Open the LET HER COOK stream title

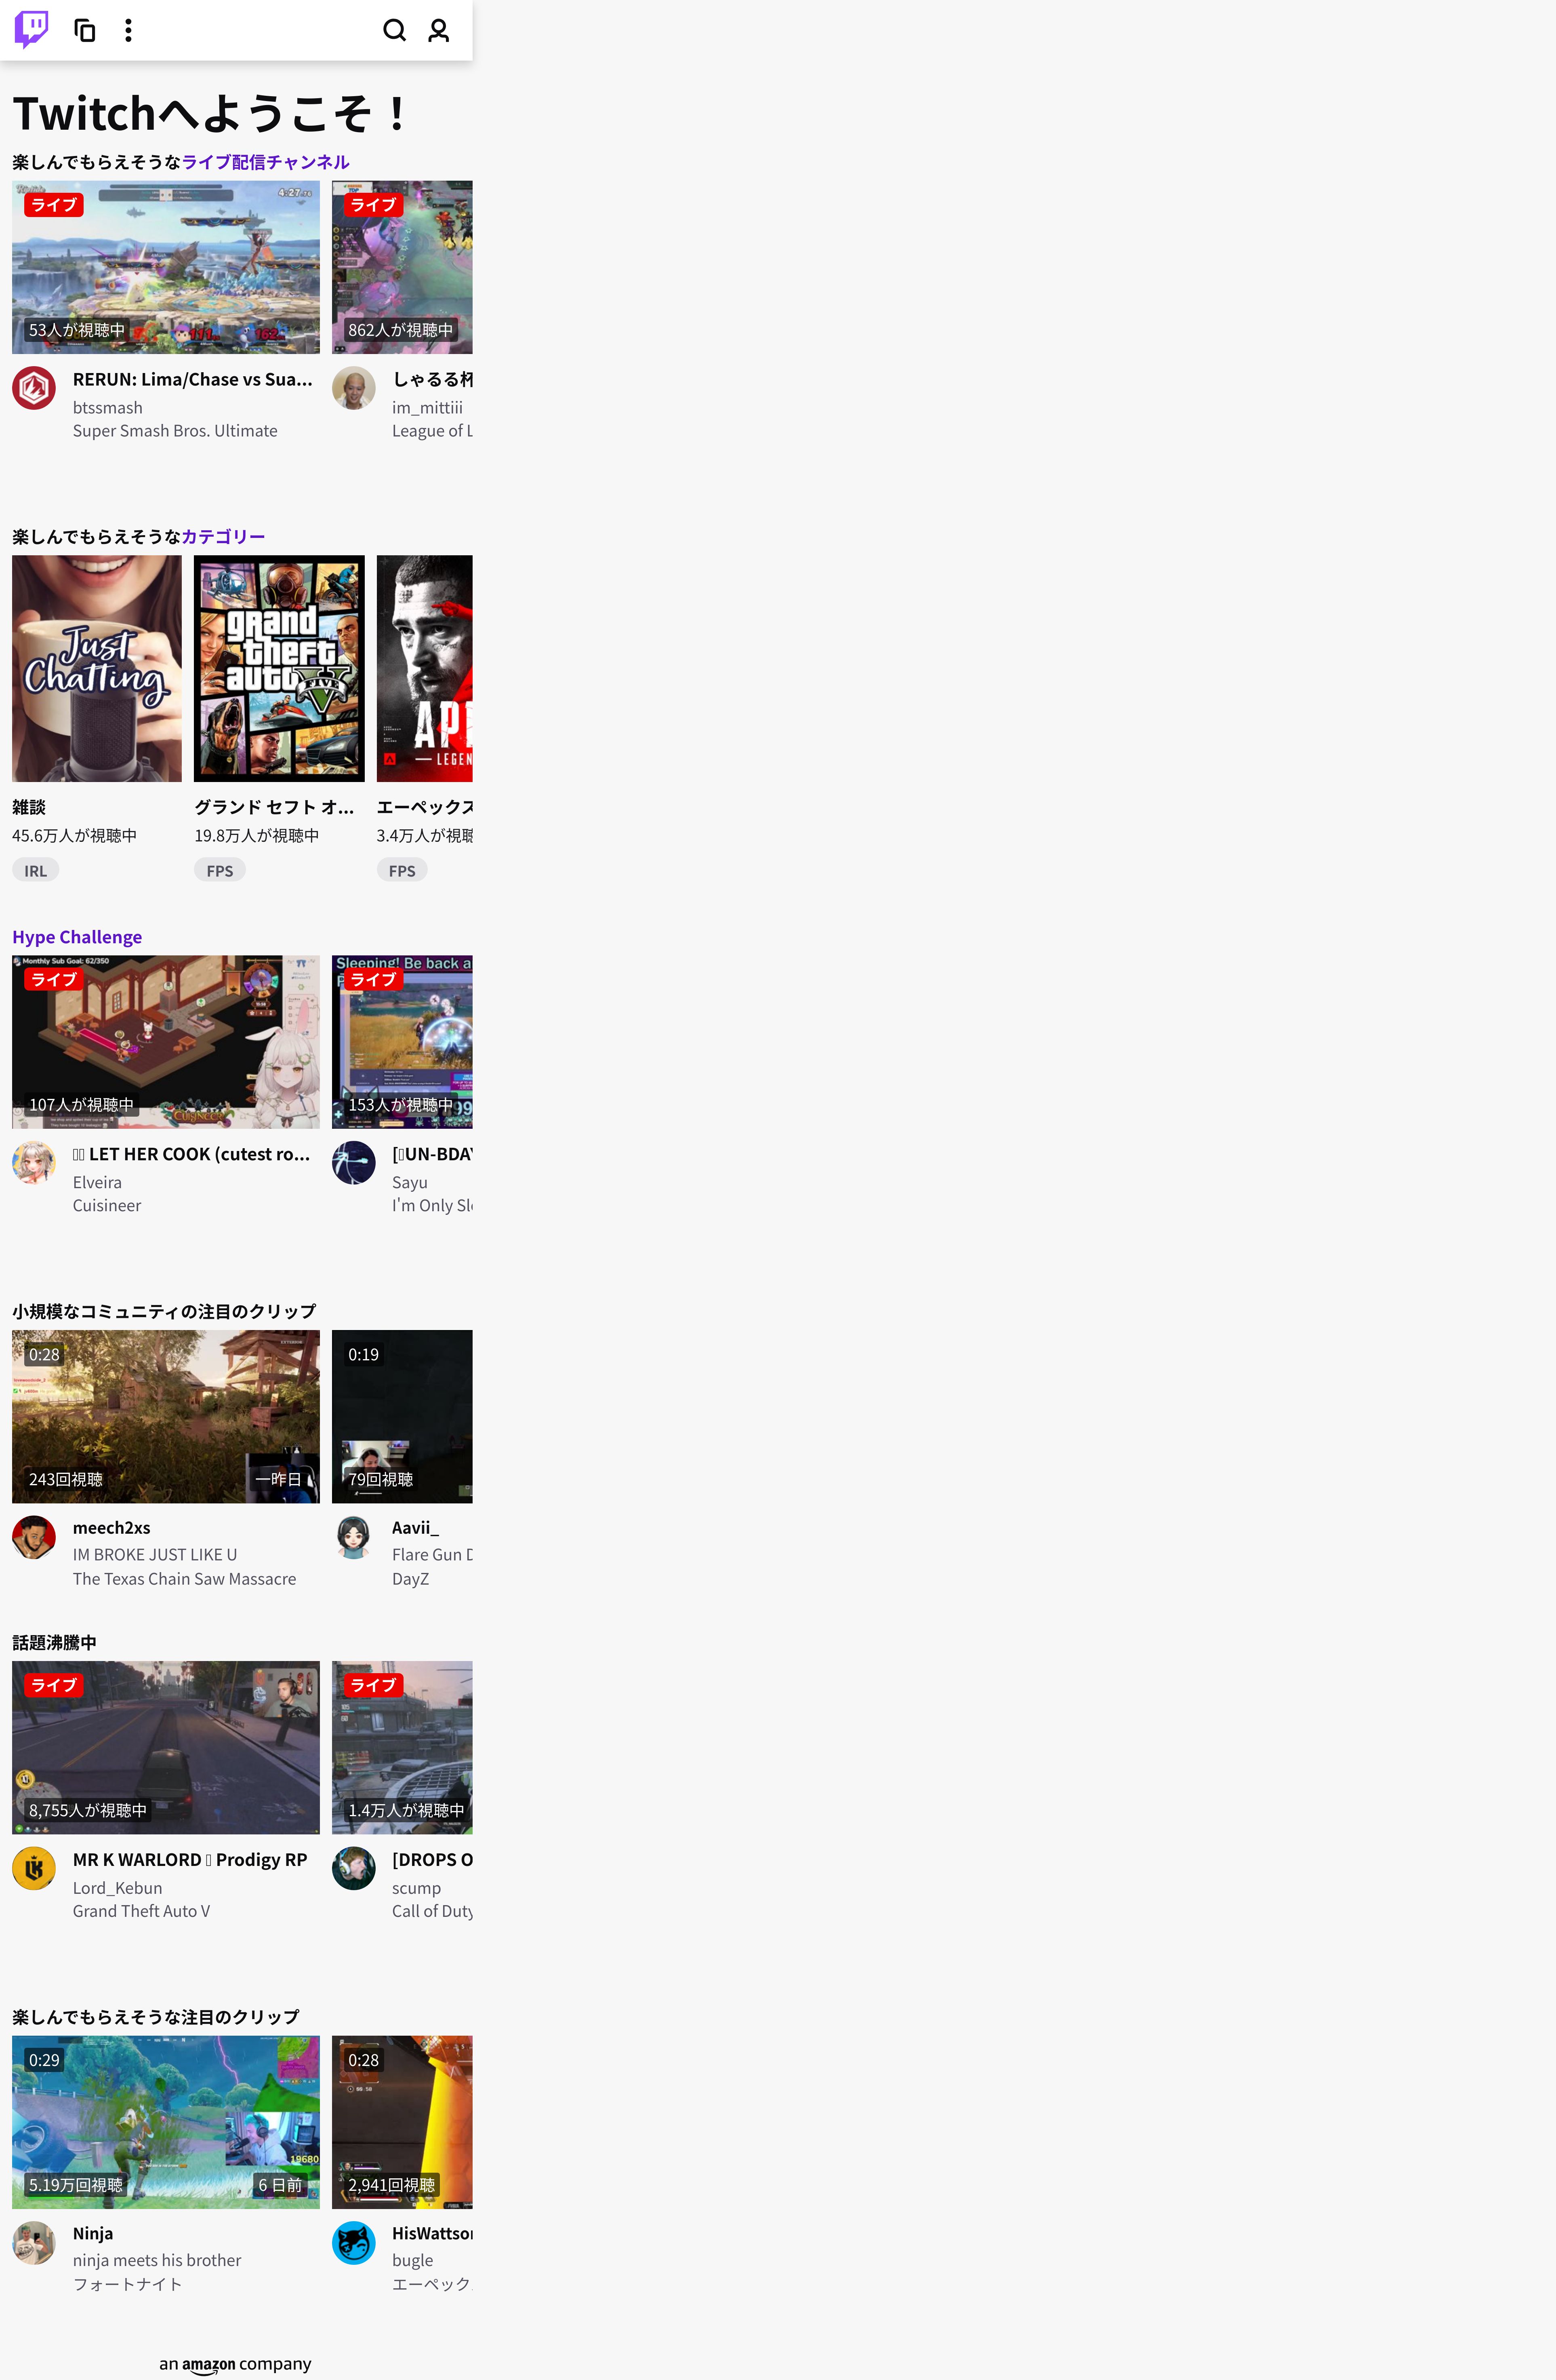[x=192, y=1154]
